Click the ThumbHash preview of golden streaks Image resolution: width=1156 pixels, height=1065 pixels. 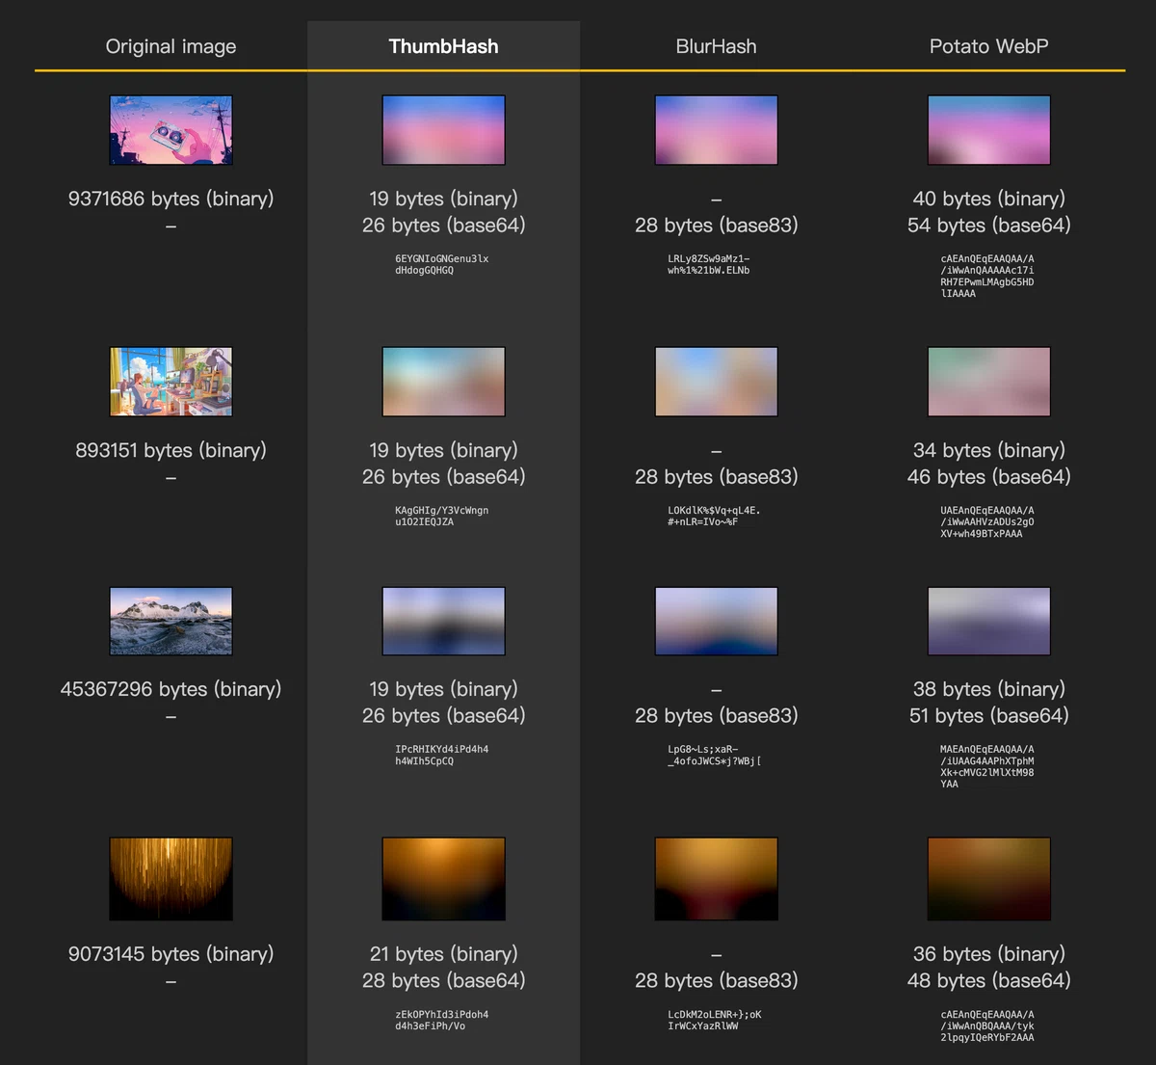click(443, 879)
